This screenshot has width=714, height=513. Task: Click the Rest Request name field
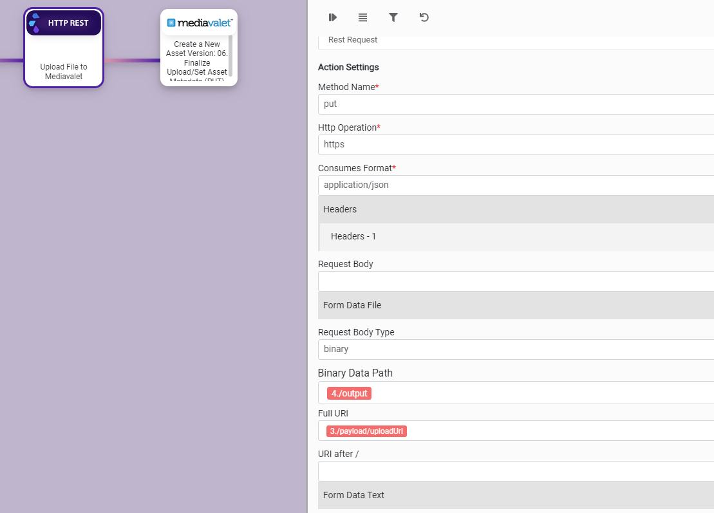pyautogui.click(x=516, y=40)
